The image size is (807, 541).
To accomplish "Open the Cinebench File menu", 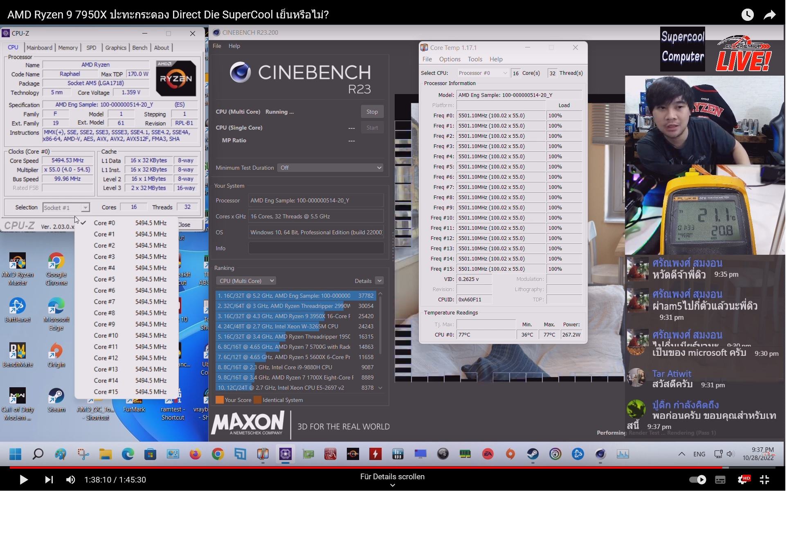I will (x=217, y=46).
